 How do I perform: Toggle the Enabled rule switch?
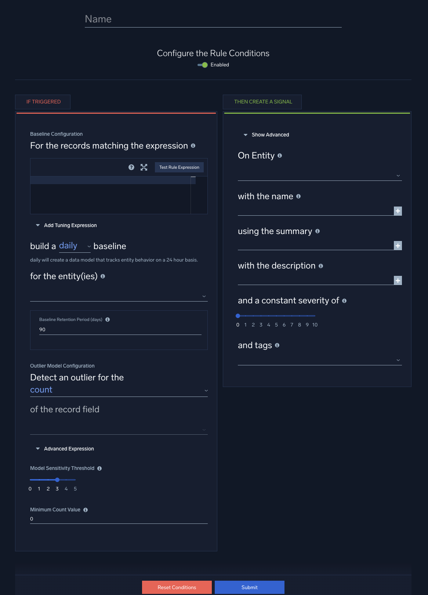point(203,65)
